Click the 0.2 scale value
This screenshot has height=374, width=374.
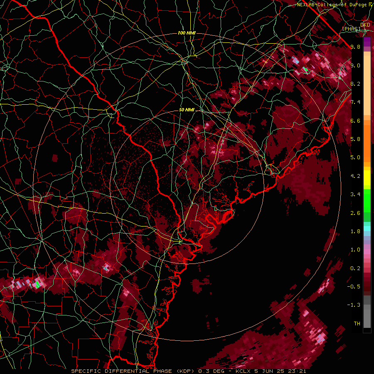(x=355, y=268)
